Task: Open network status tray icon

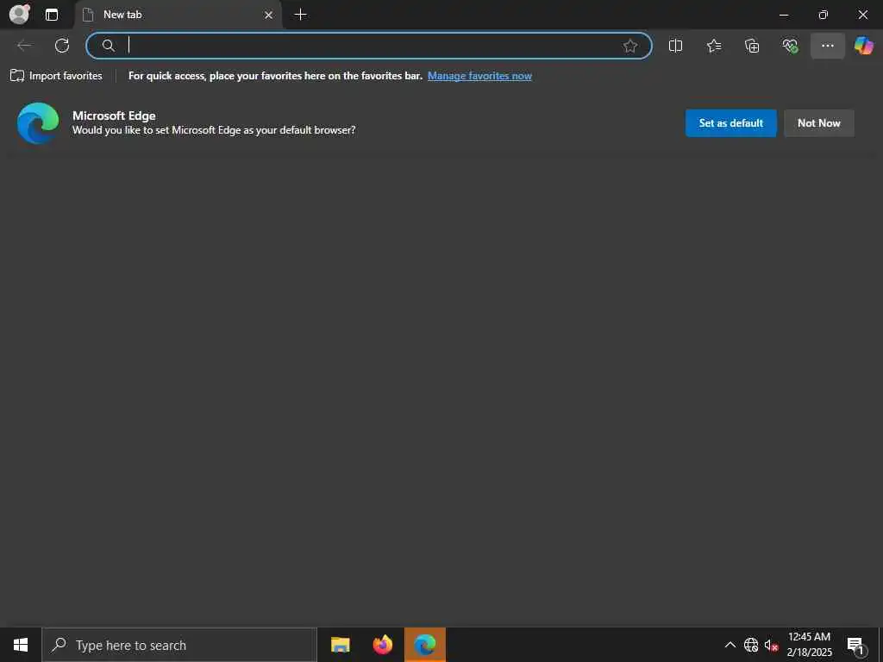Action: coord(751,645)
